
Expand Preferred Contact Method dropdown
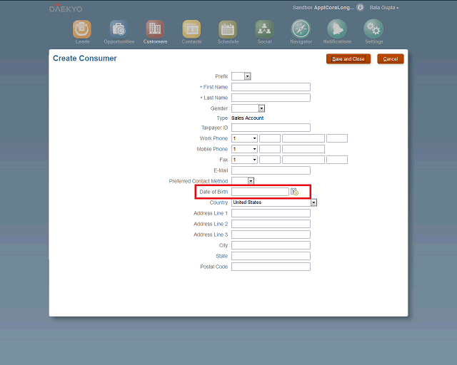coord(251,181)
